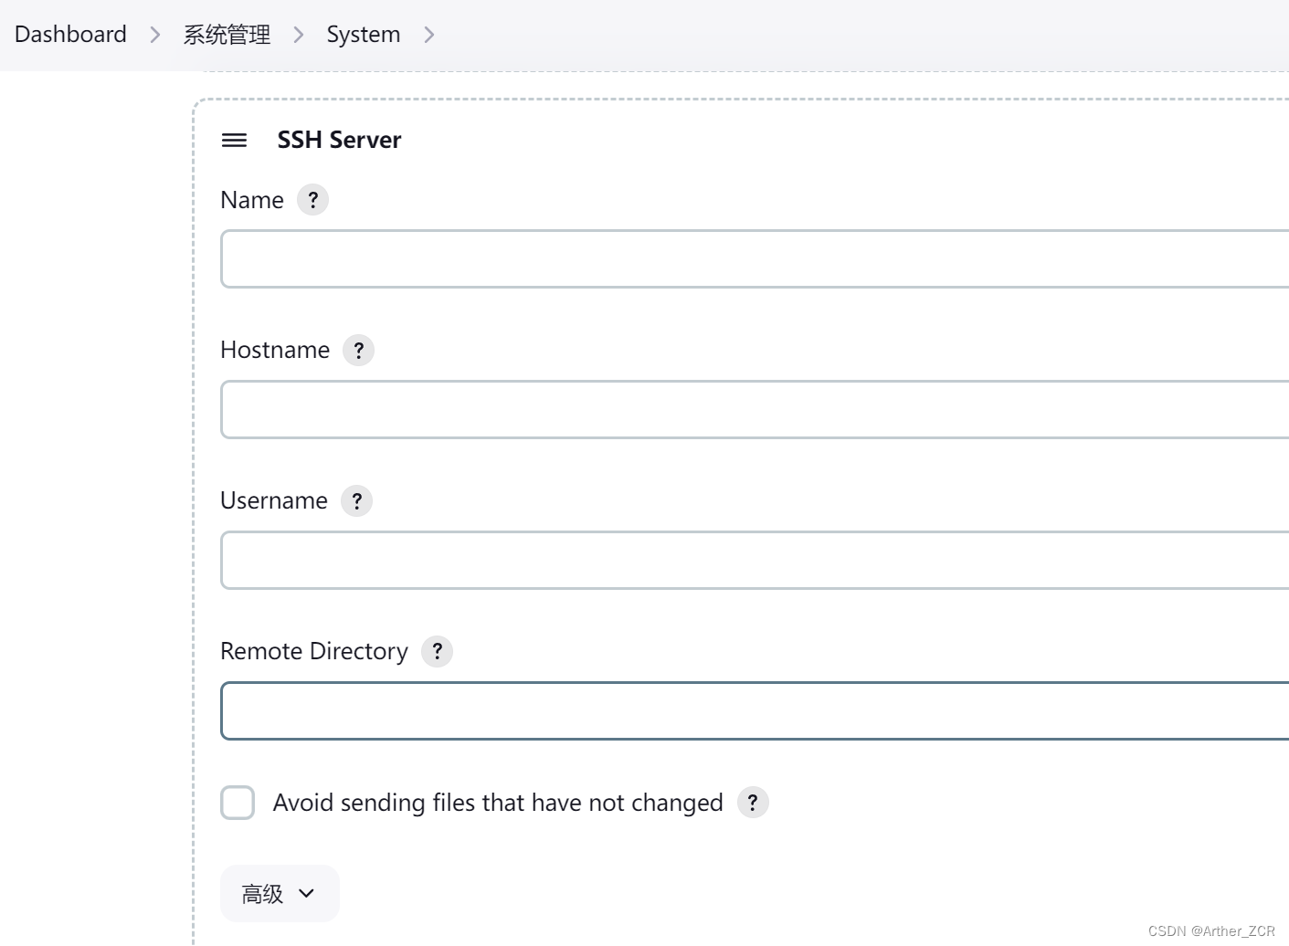The width and height of the screenshot is (1289, 946).
Task: Click the Name label text
Action: coord(252,200)
